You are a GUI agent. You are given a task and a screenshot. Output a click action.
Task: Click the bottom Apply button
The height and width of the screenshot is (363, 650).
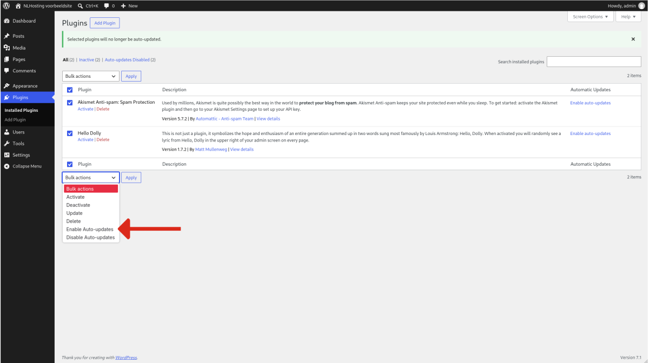point(131,177)
